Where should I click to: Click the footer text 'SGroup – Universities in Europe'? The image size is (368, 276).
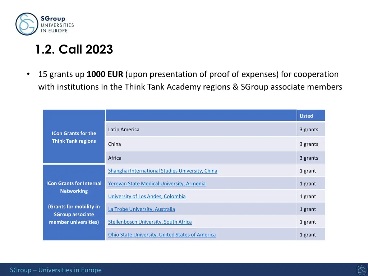tap(56, 270)
